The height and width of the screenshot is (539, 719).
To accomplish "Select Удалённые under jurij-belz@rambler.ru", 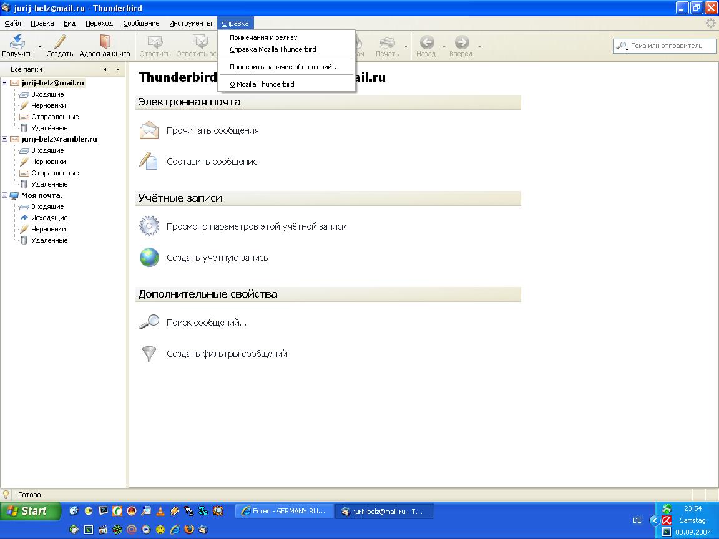I will (49, 184).
